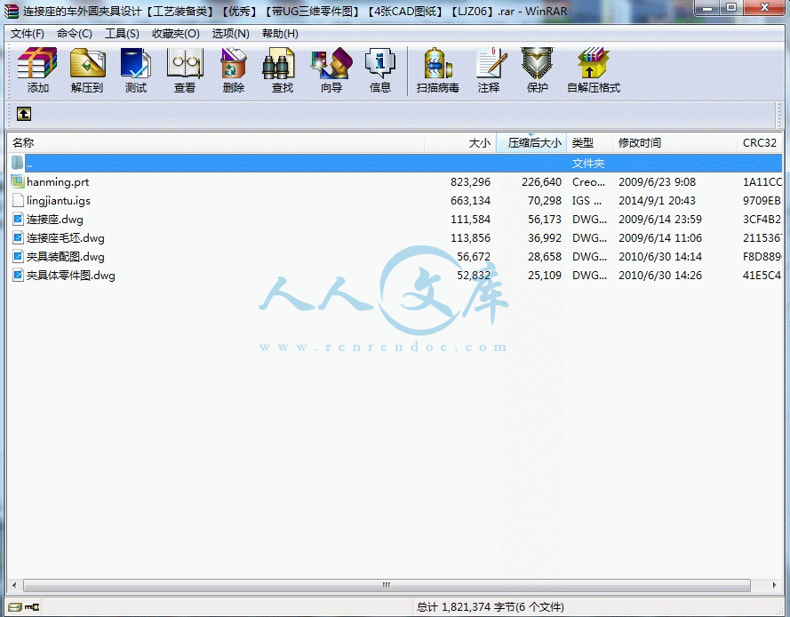The height and width of the screenshot is (617, 790).
Task: Click the packed size 70,298
Action: pyautogui.click(x=545, y=201)
